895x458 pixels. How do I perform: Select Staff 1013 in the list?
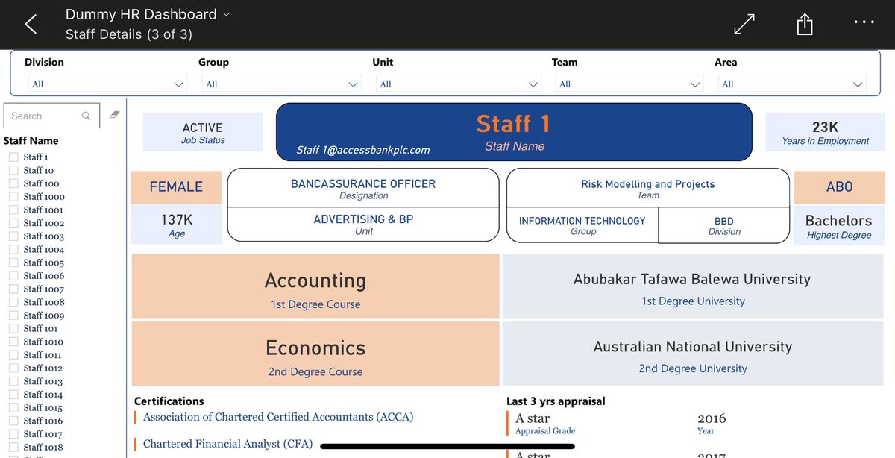pos(43,381)
